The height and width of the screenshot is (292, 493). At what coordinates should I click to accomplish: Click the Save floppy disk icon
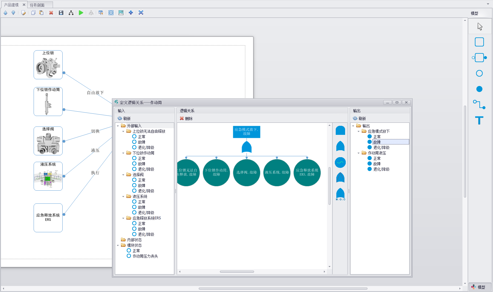pos(61,13)
